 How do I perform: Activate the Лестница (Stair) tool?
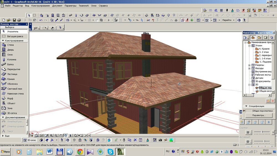pyautogui.click(x=12, y=74)
